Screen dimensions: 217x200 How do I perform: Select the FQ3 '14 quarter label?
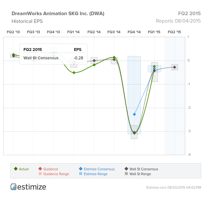coord(114,32)
